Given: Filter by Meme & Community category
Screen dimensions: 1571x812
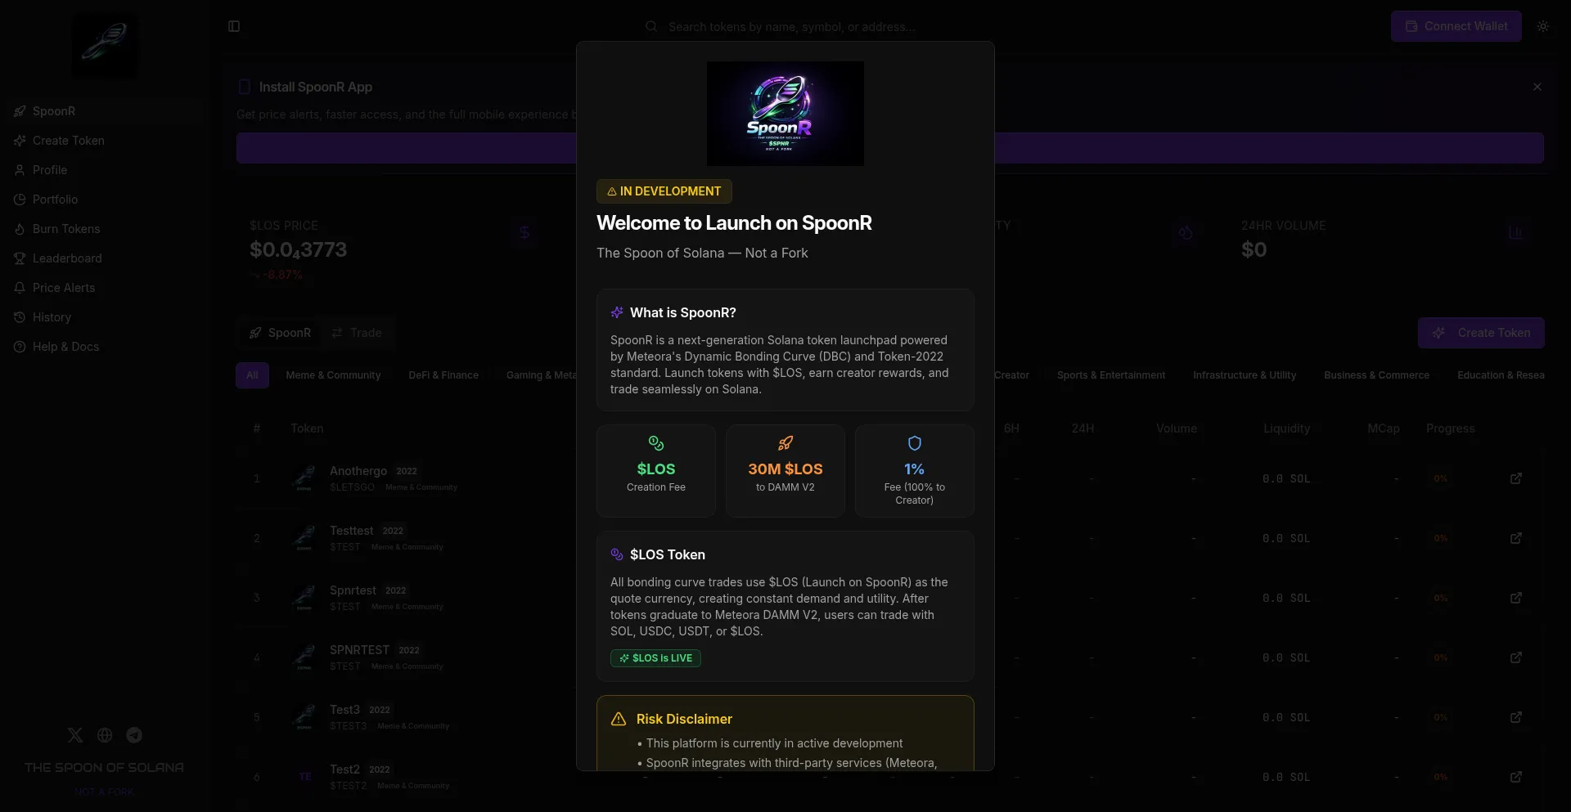Looking at the screenshot, I should pyautogui.click(x=333, y=375).
